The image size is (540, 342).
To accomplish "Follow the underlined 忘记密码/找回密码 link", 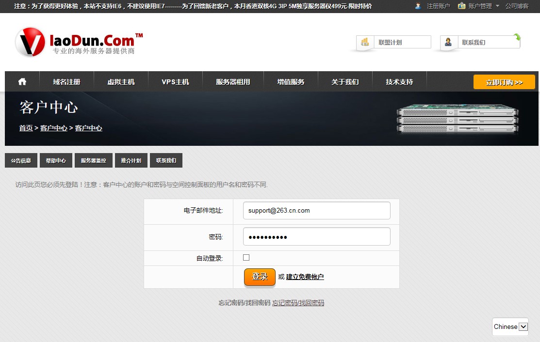I will 298,303.
